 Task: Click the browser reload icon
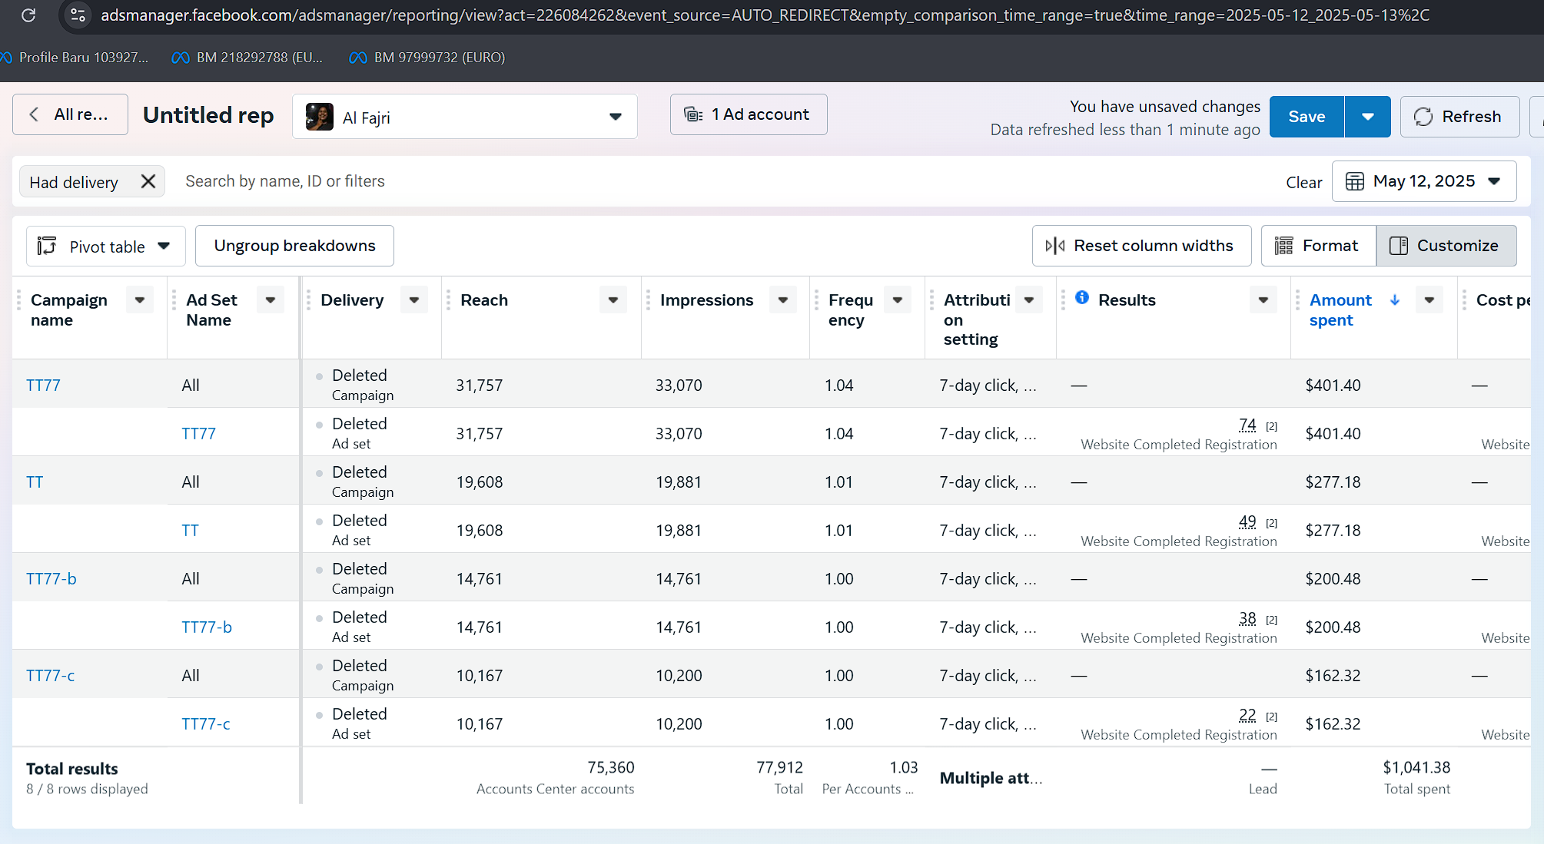[28, 15]
